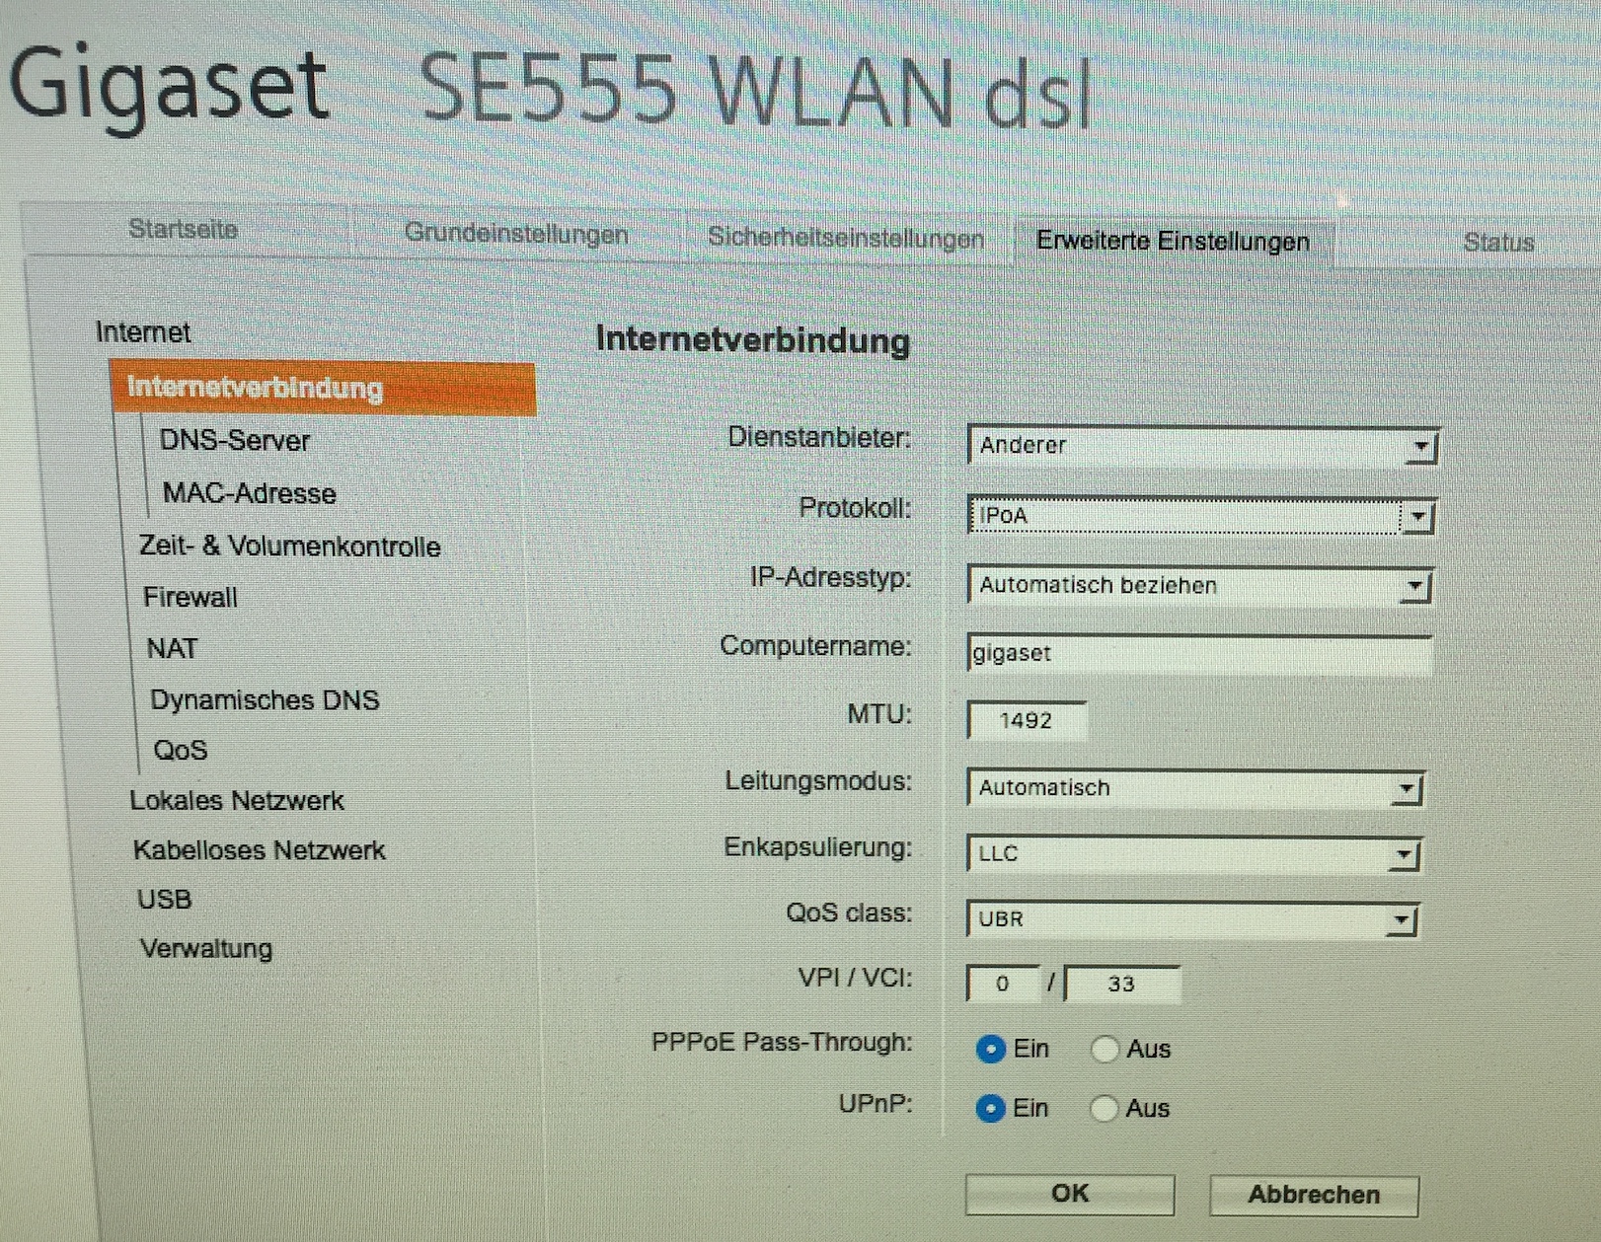Set PPPoE Pass-Through to Ein
Screen dimensions: 1601x1242
[990, 1049]
